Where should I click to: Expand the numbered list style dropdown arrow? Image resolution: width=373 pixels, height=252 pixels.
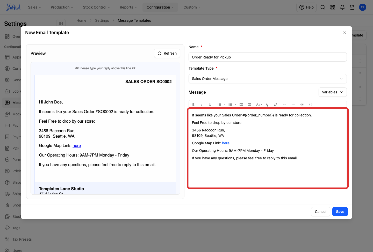click(x=225, y=105)
